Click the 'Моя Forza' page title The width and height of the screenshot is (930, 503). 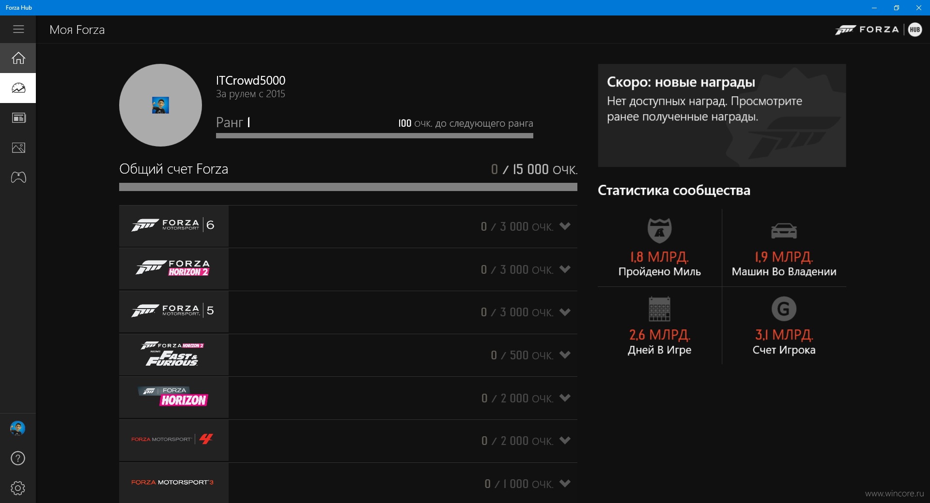click(77, 30)
